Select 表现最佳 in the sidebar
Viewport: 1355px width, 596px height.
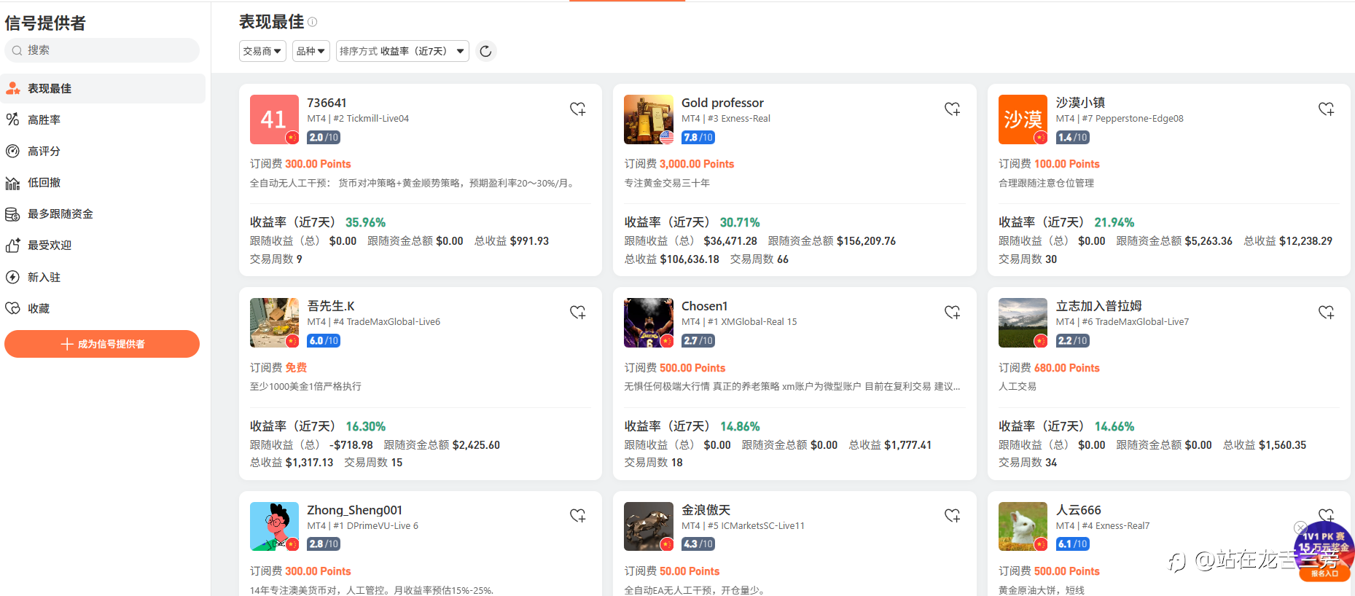[103, 88]
